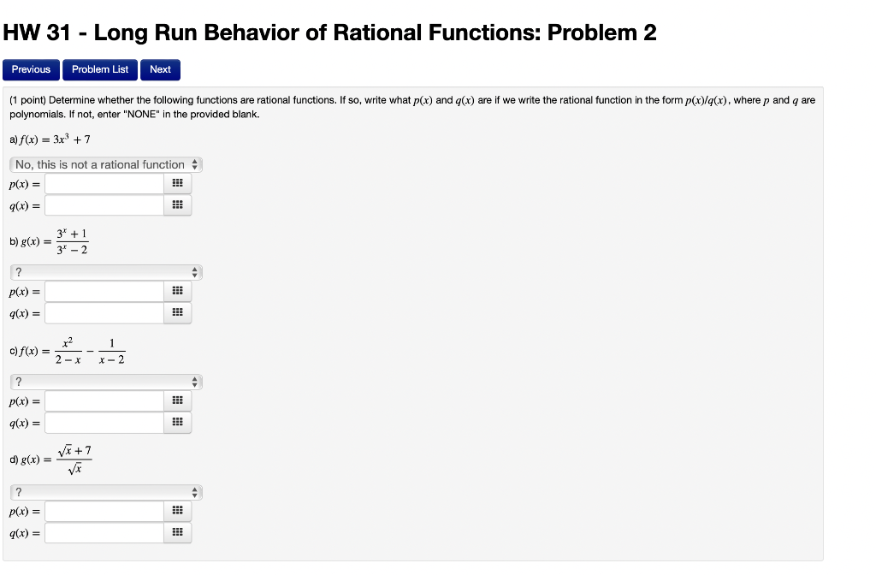Click the p(x) answer blank in part c
This screenshot has height=575, width=876.
[x=103, y=400]
